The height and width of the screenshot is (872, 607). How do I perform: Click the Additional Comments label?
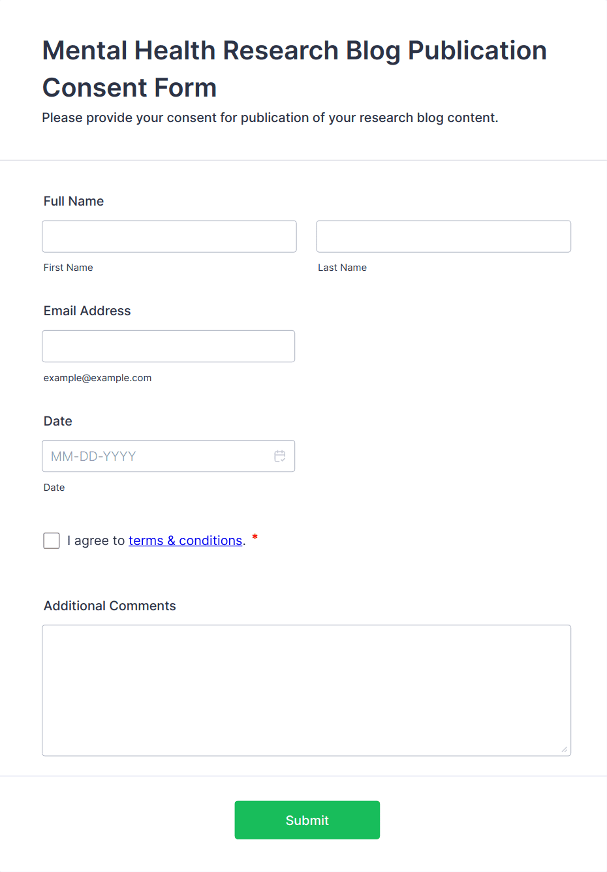pyautogui.click(x=110, y=606)
